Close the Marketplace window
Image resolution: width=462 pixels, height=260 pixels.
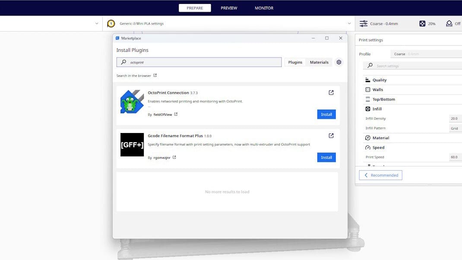click(x=341, y=38)
